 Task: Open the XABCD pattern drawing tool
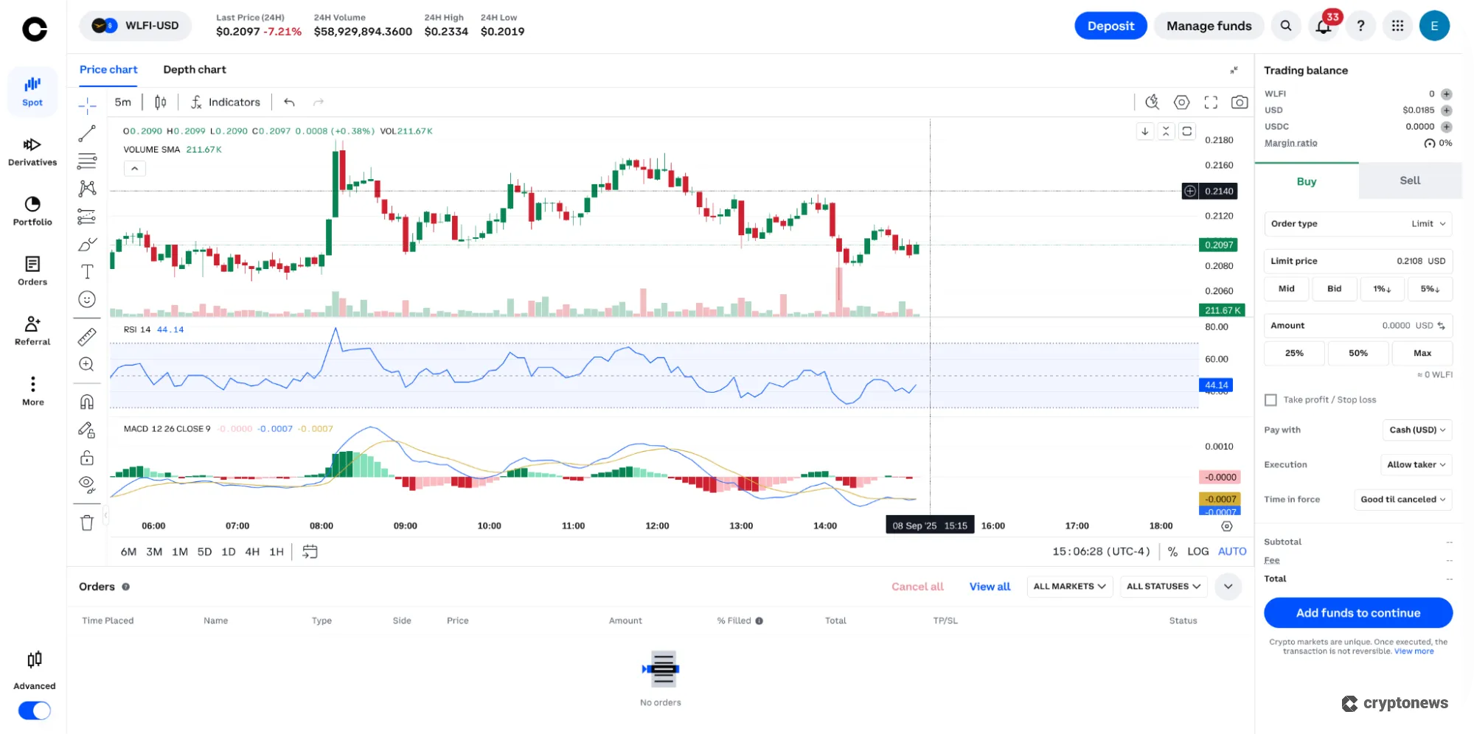point(87,188)
